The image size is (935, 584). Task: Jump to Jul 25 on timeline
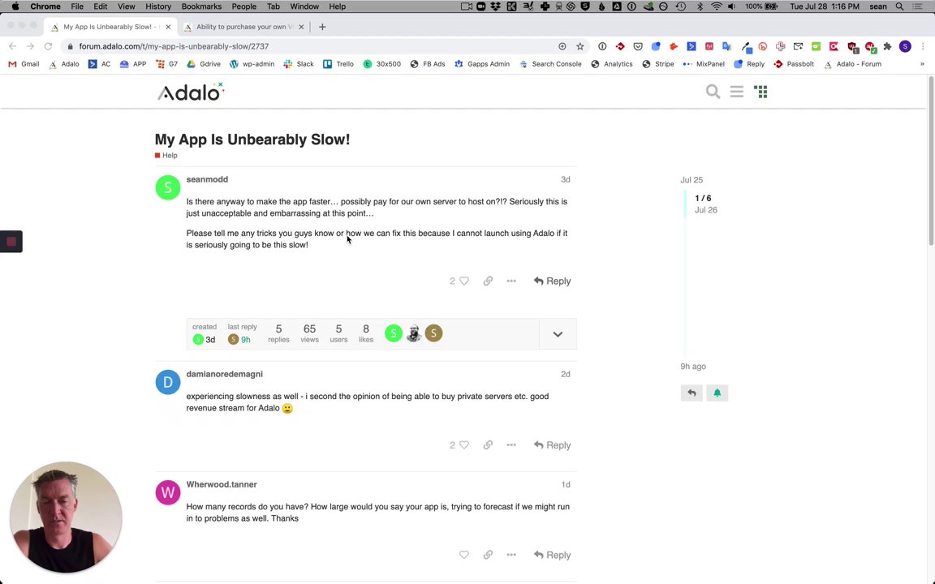point(692,180)
